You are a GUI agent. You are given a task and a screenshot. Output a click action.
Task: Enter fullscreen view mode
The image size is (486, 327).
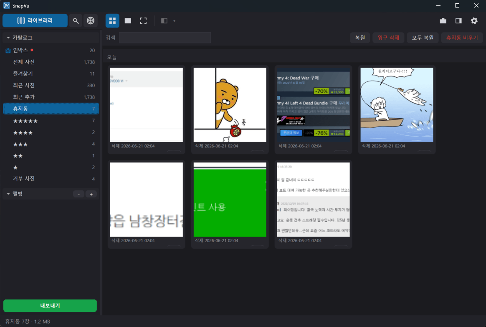[143, 21]
